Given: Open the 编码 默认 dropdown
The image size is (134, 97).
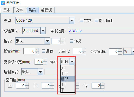Looking at the screenshot, I should (32, 41).
